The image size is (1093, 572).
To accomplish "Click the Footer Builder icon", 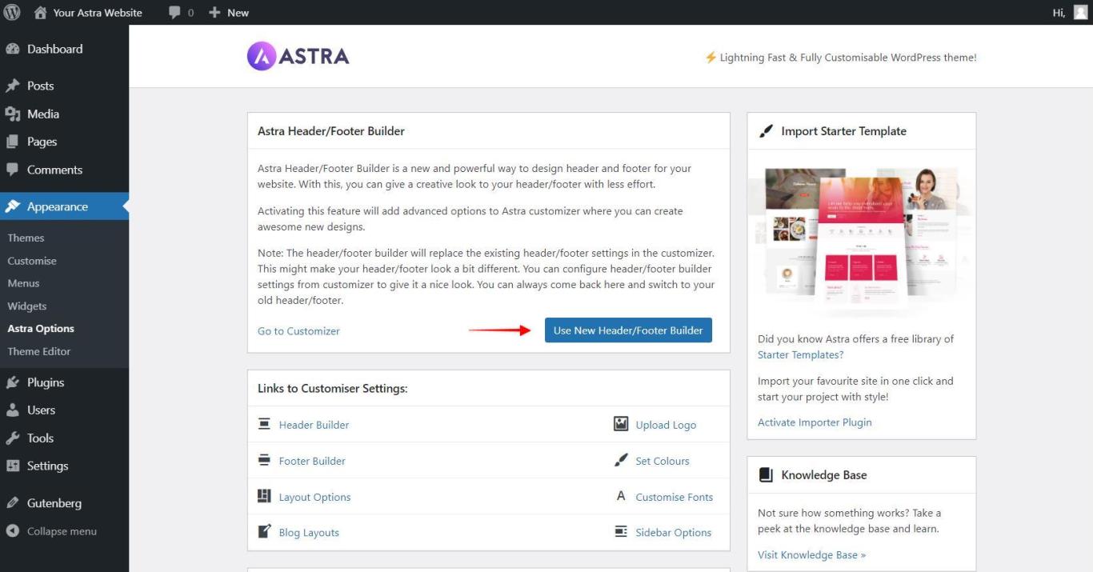I will pos(264,460).
